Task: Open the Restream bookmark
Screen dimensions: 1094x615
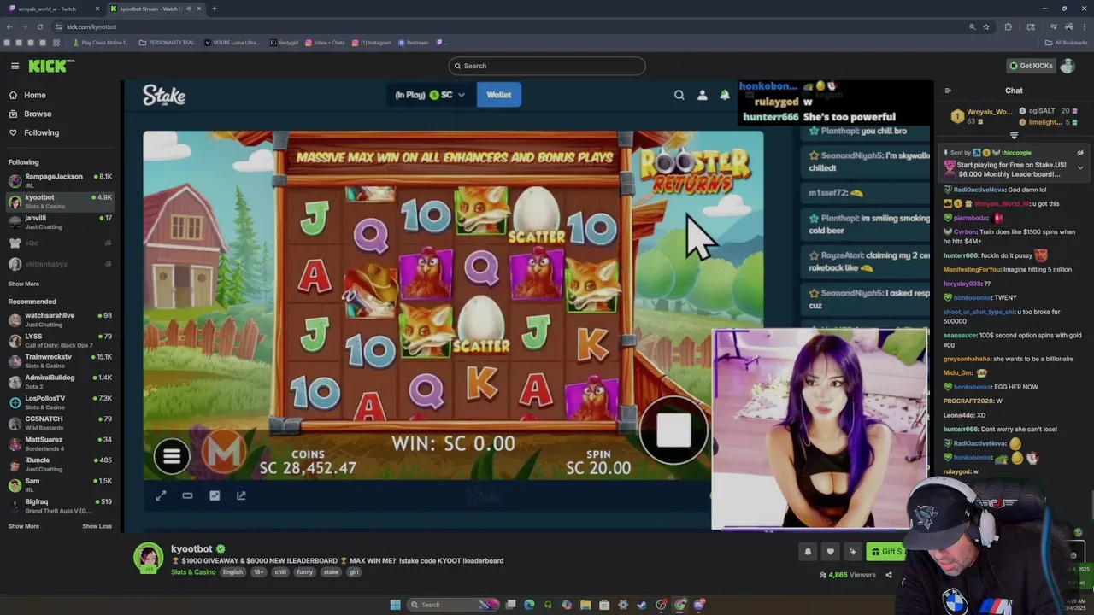Action: tap(413, 43)
